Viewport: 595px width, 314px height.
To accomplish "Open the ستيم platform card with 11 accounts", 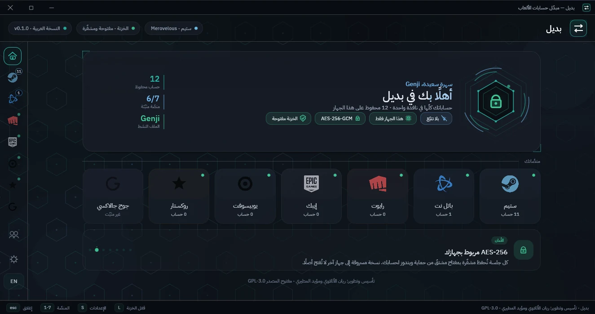I will (510, 196).
